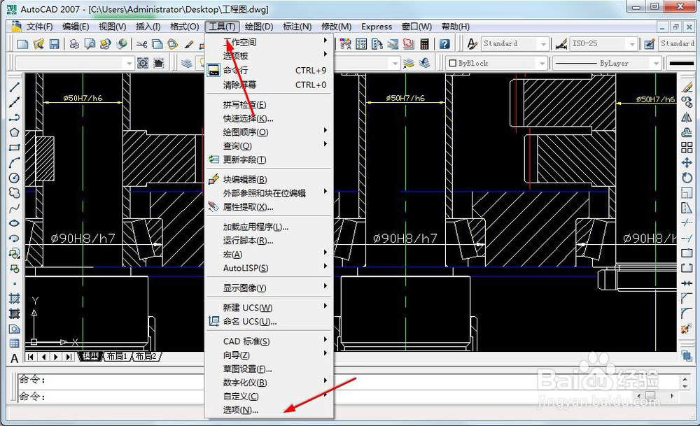Click the Paste toolbar icon
This screenshot has height=426, width=700.
pyautogui.click(x=172, y=43)
